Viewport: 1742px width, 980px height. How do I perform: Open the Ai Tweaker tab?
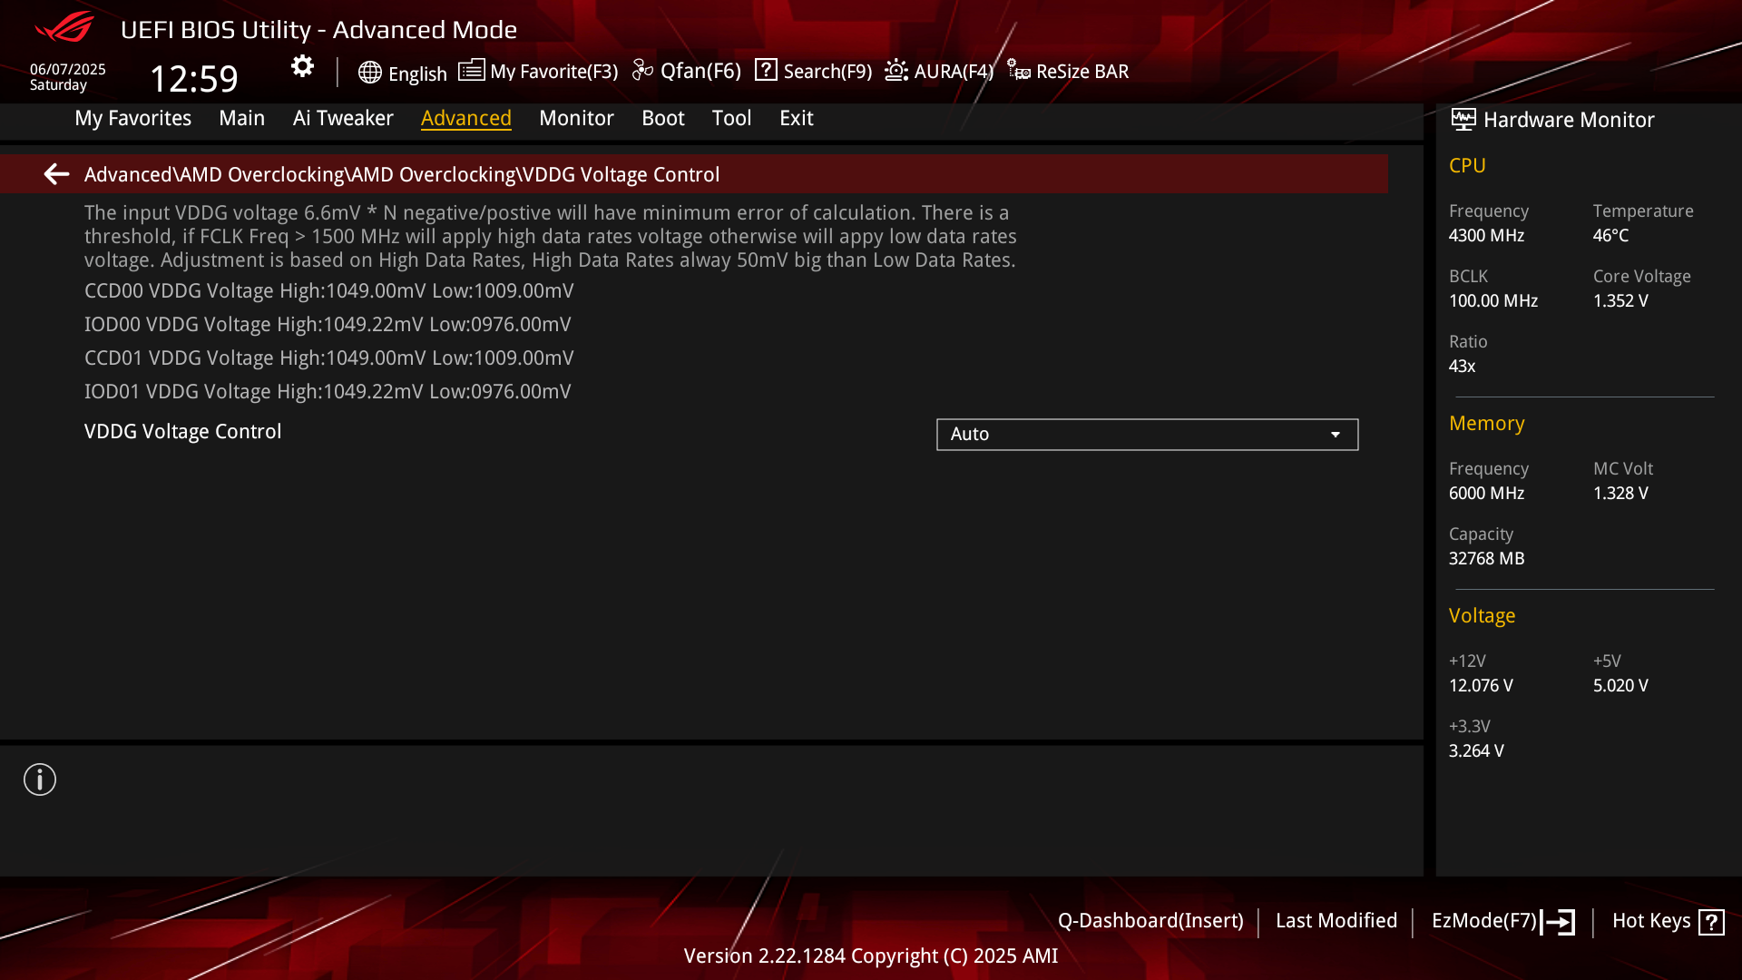pyautogui.click(x=343, y=118)
